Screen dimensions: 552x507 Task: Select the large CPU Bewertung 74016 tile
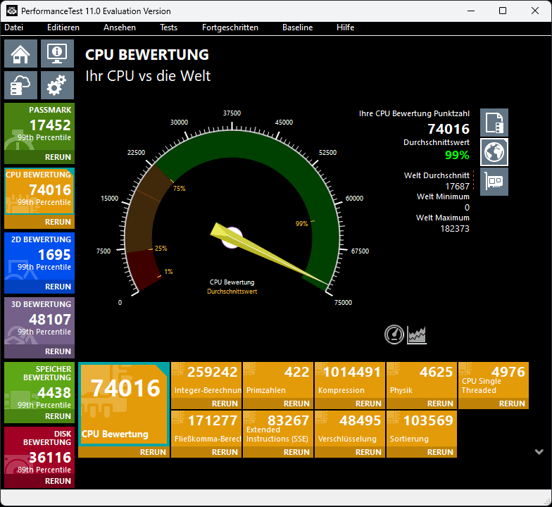tap(124, 404)
